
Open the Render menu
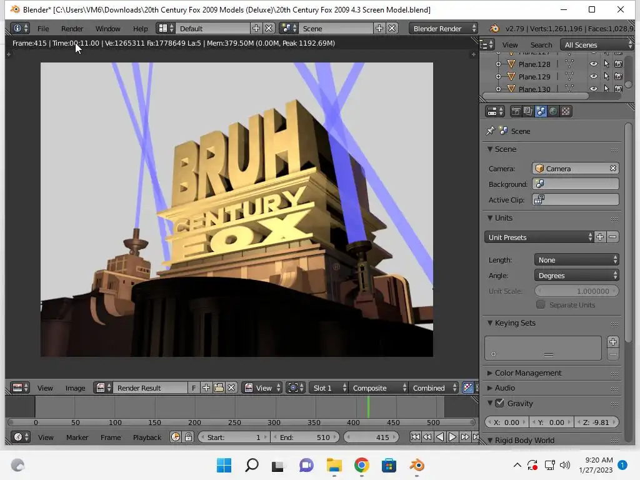click(72, 29)
